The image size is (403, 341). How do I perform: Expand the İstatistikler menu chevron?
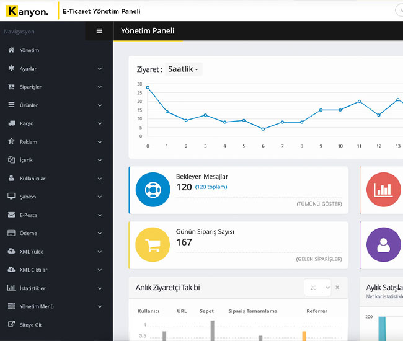100,288
